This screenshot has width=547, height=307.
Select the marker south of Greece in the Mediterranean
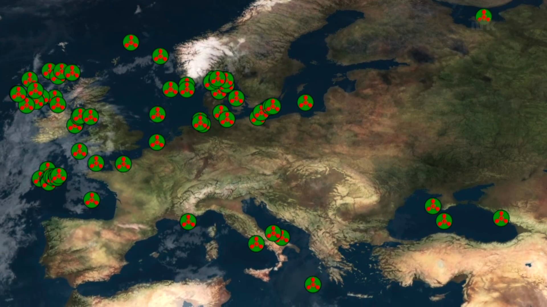[313, 284]
